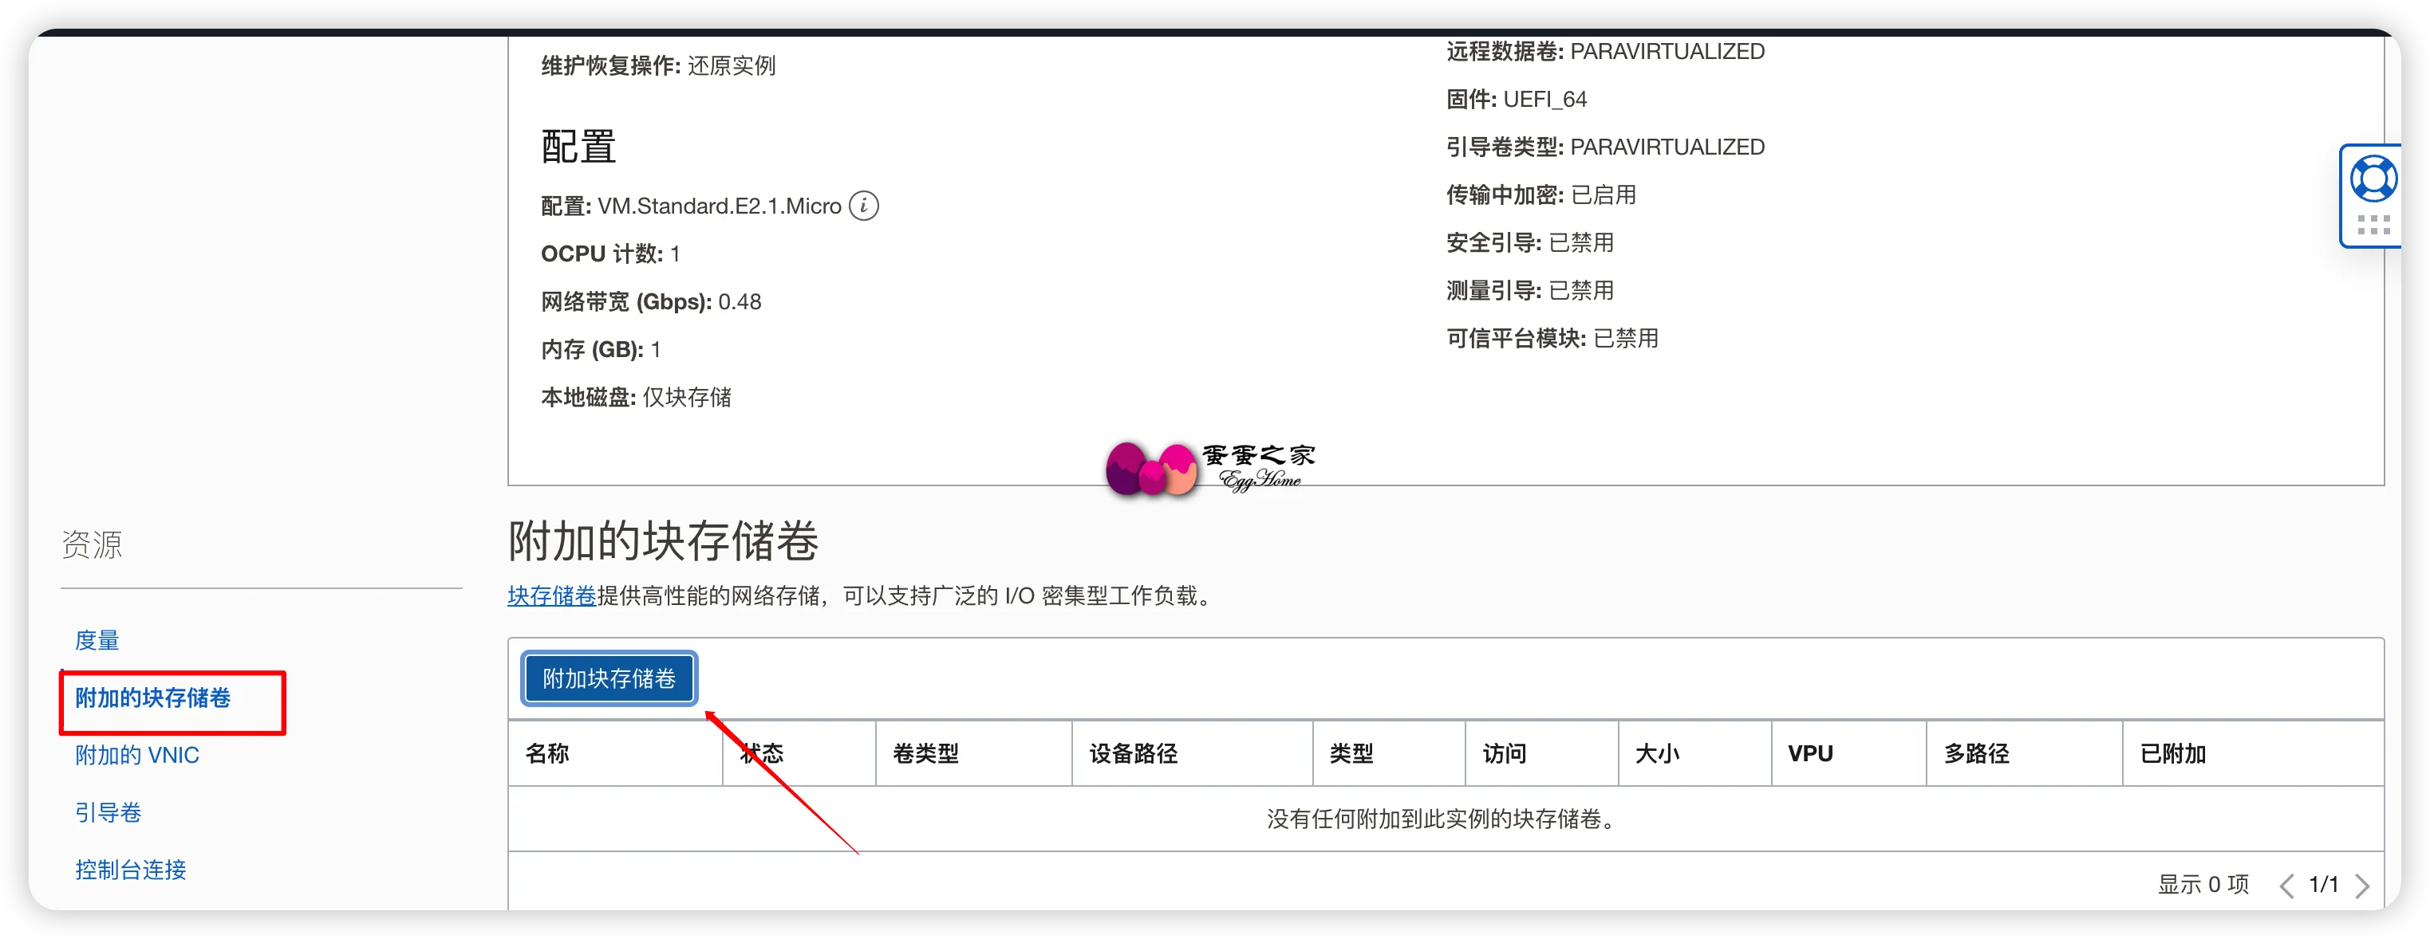Click the VM.Standard.E2.1.Micro info icon

[x=863, y=206]
